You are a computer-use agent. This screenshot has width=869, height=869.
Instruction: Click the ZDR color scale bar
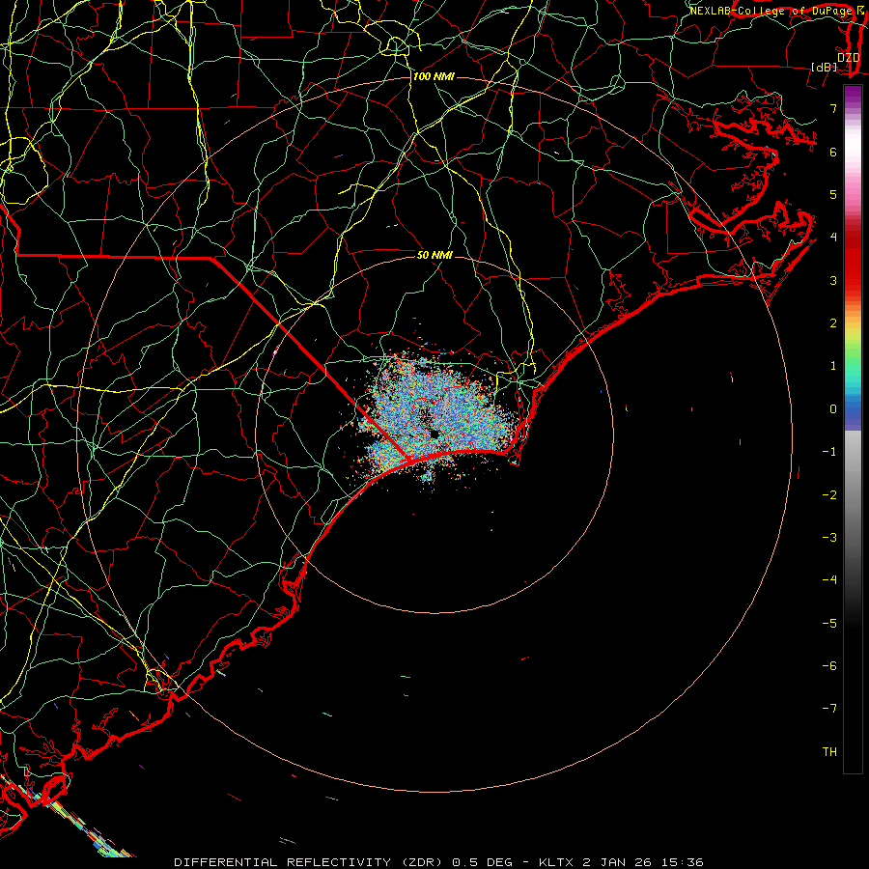coord(853,429)
